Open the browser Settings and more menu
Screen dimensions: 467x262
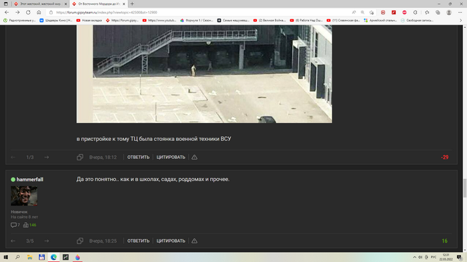tap(460, 13)
